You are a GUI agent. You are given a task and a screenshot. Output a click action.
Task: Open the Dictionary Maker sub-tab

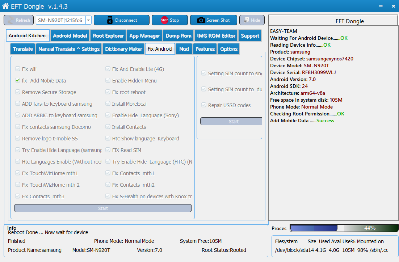[x=123, y=49]
